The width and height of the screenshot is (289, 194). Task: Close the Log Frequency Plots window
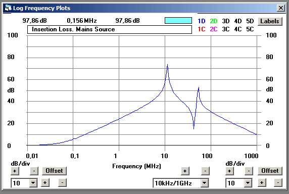point(281,8)
